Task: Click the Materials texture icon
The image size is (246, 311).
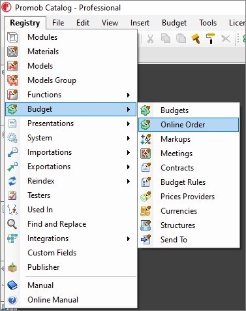Action: [x=12, y=52]
